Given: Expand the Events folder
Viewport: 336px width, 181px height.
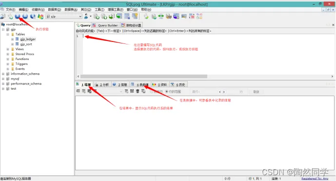Looking at the screenshot, I should coord(8,69).
